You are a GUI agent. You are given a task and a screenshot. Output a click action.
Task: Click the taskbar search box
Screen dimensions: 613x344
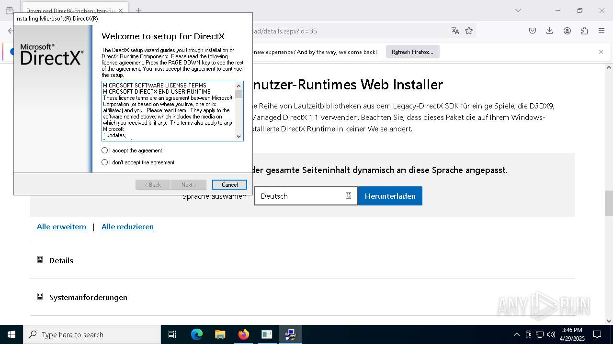click(92, 334)
